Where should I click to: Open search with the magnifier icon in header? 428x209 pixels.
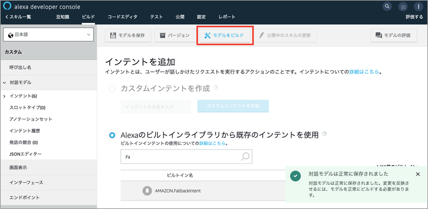(x=387, y=6)
